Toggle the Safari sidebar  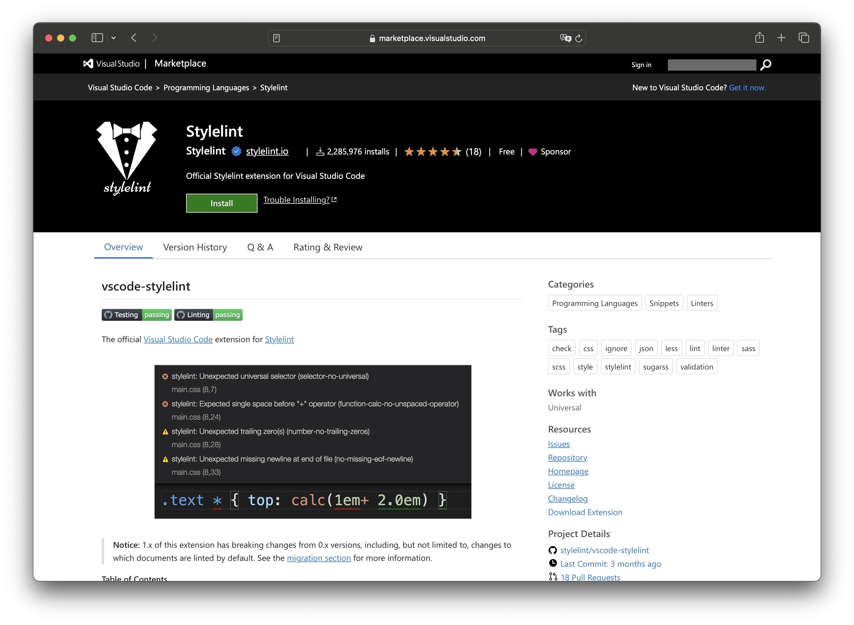tap(97, 38)
